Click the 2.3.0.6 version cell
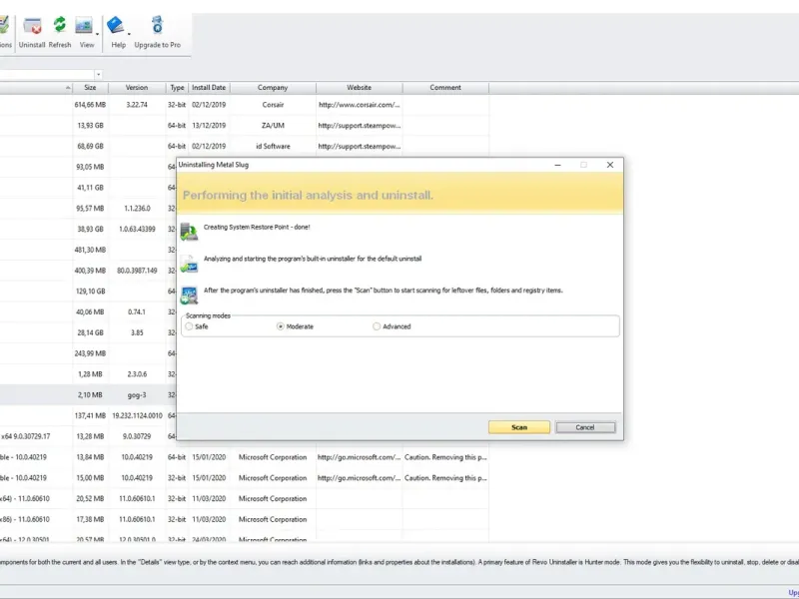 pos(137,373)
